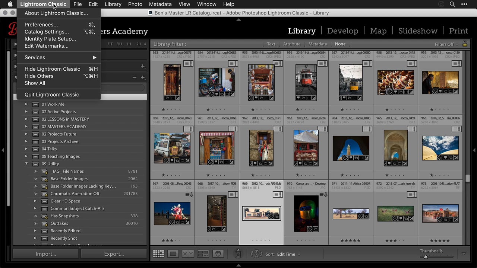Expand 01 Work Me collection set
The image size is (477, 268).
[26, 104]
